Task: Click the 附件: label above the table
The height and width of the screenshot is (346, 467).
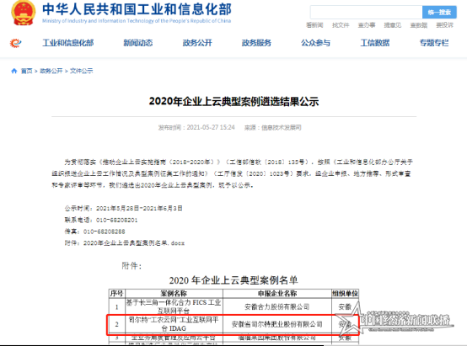Action: [132, 266]
